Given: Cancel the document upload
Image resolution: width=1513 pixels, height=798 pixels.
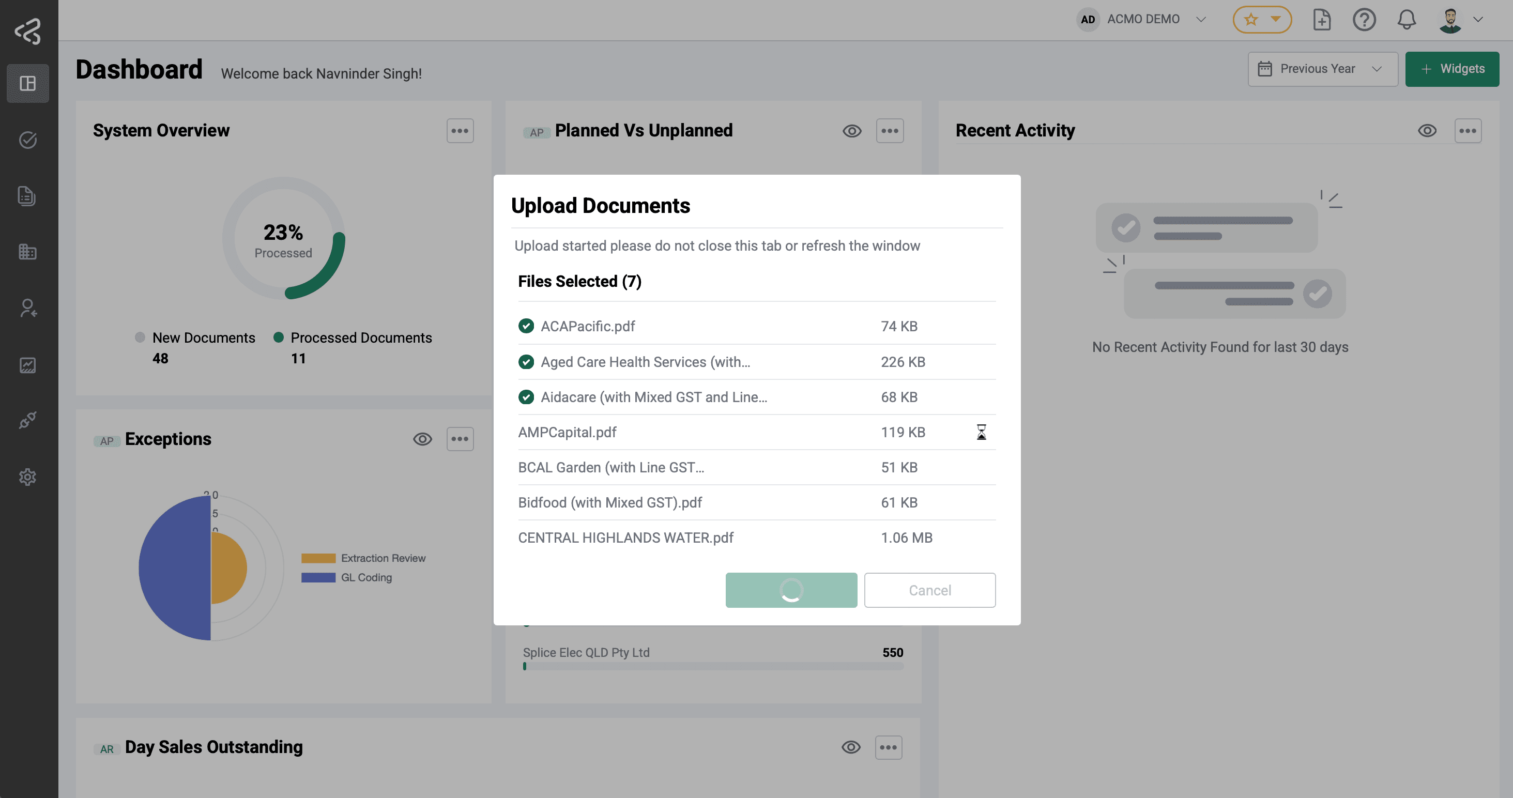Looking at the screenshot, I should (929, 590).
